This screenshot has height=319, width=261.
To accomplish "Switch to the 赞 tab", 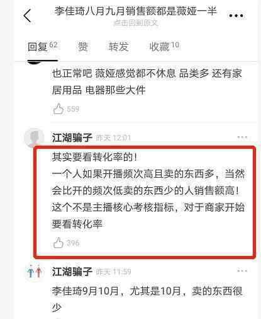I will [x=83, y=47].
